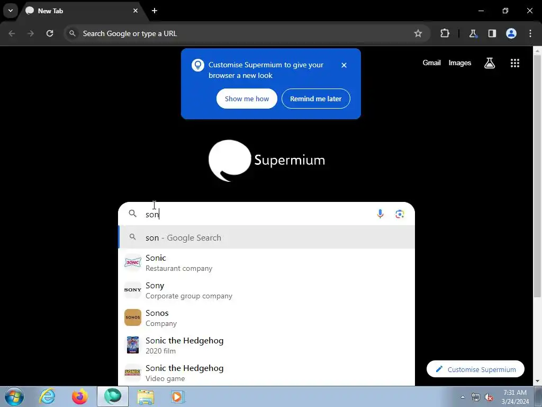Click the scrollbar down arrow
This screenshot has width=542, height=407.
click(537, 382)
